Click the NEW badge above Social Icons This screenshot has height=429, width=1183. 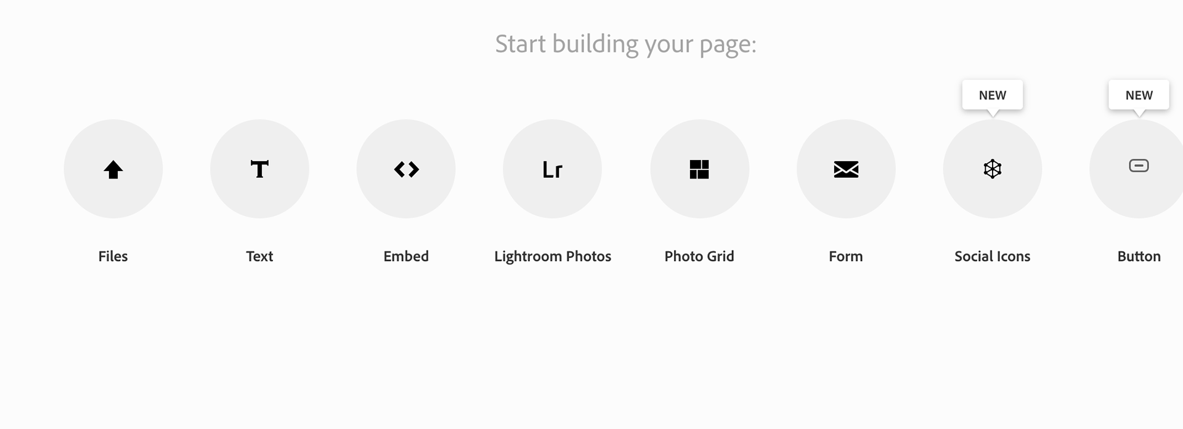992,95
